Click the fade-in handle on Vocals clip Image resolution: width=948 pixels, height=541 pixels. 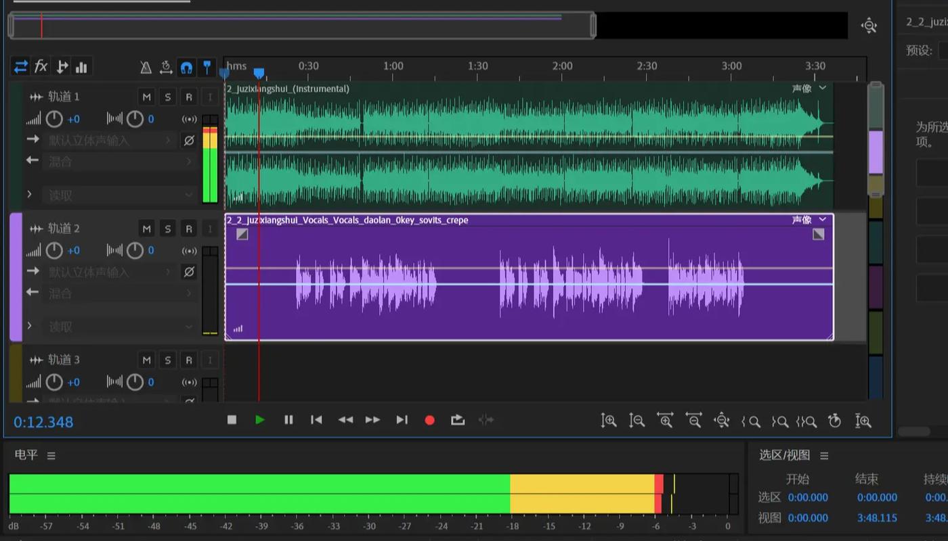click(242, 234)
